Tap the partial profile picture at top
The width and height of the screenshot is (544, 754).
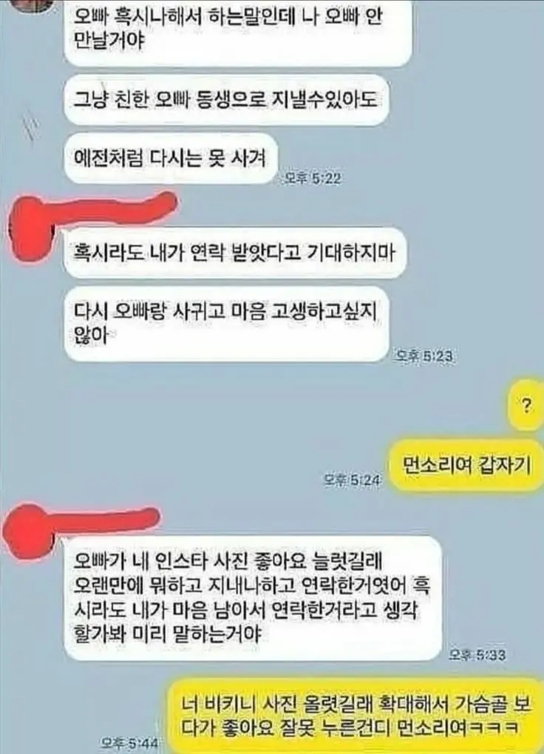34,6
